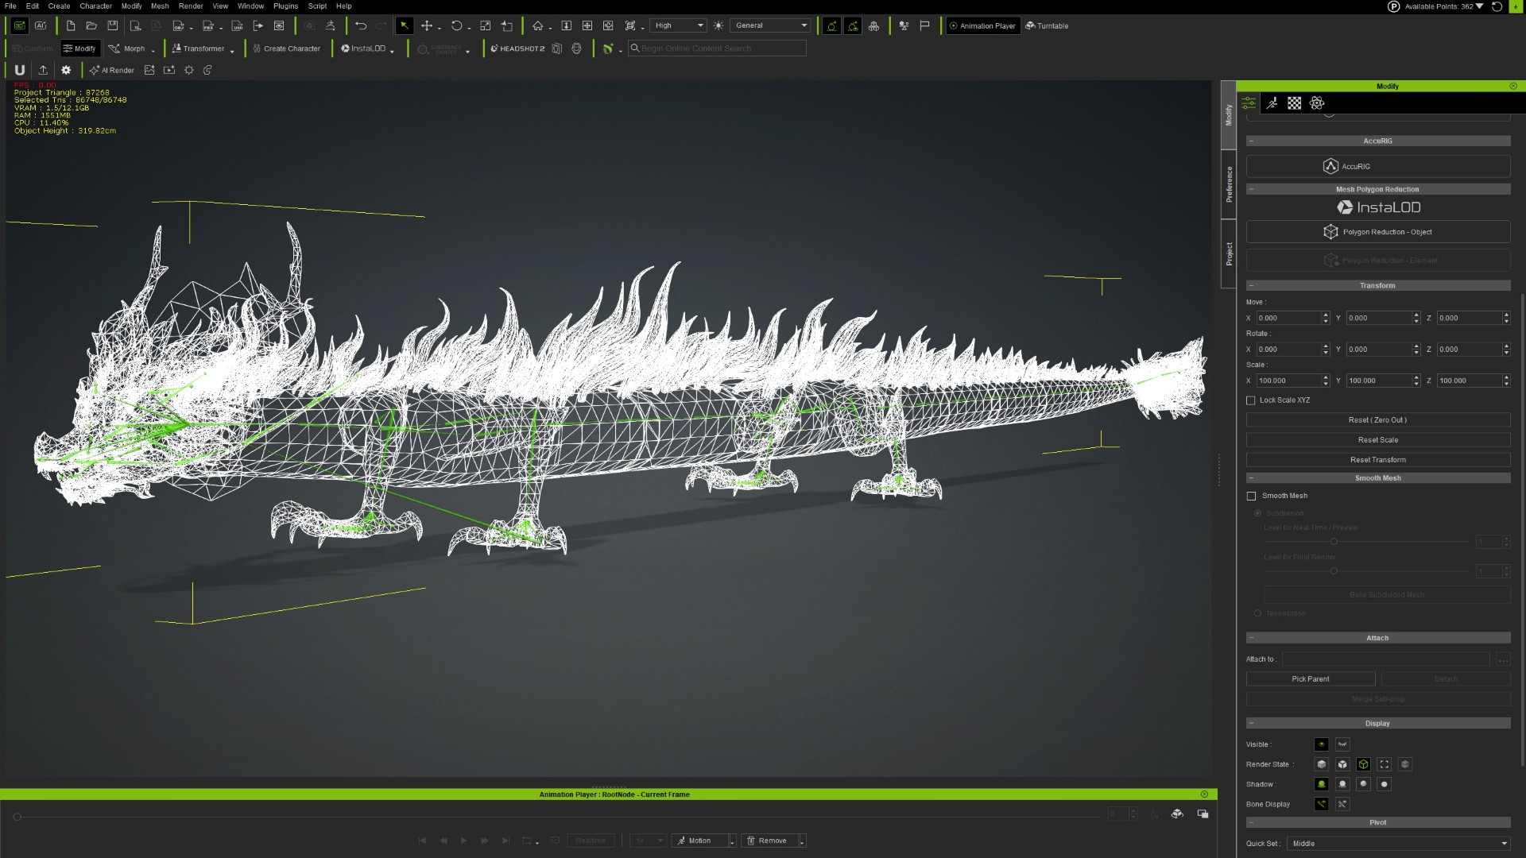Activate the Move tool icon
Image resolution: width=1526 pixels, height=858 pixels.
pyautogui.click(x=427, y=25)
